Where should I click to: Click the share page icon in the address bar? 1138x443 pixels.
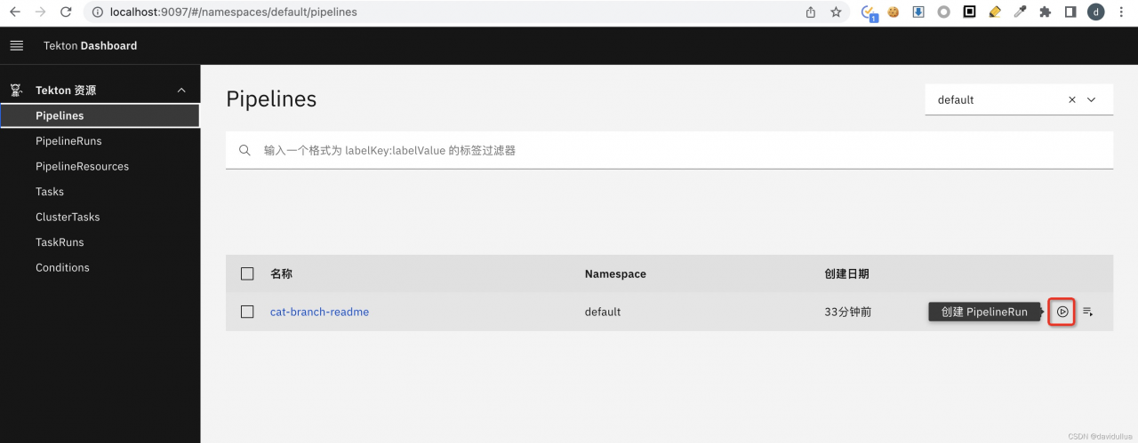(x=811, y=12)
